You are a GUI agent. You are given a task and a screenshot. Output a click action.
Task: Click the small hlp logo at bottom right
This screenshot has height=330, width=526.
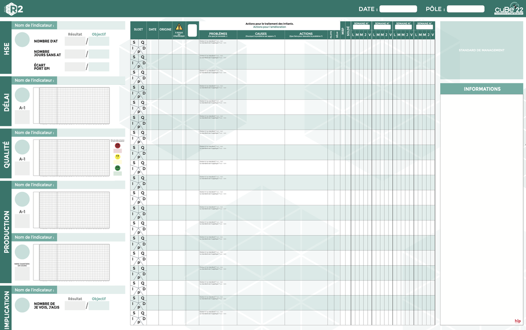click(518, 321)
